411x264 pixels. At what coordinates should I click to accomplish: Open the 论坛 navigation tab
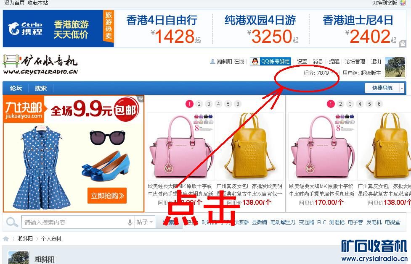coord(16,88)
